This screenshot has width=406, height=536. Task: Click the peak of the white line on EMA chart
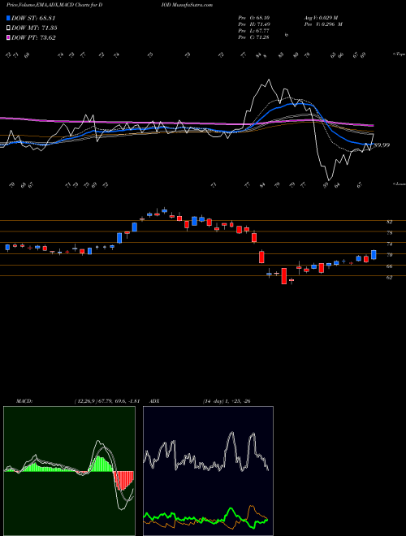coord(269,80)
